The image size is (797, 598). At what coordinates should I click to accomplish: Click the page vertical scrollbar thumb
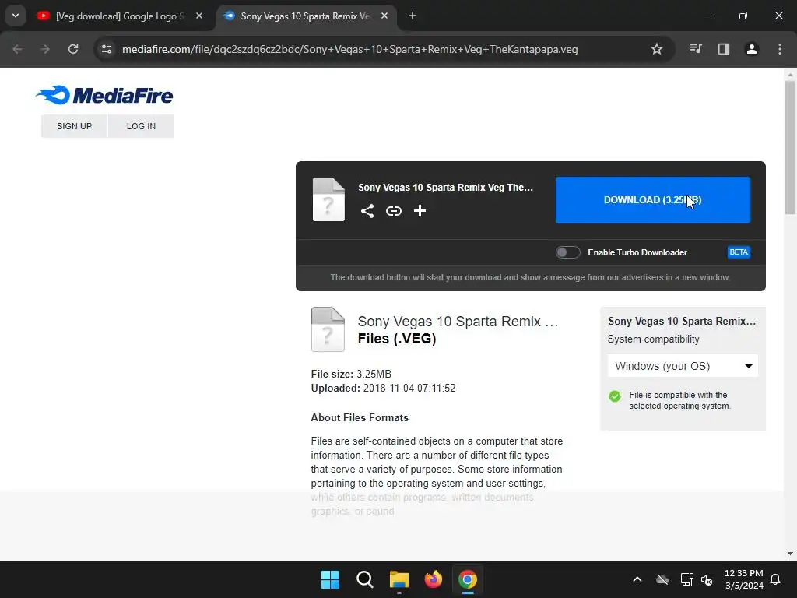click(x=790, y=147)
